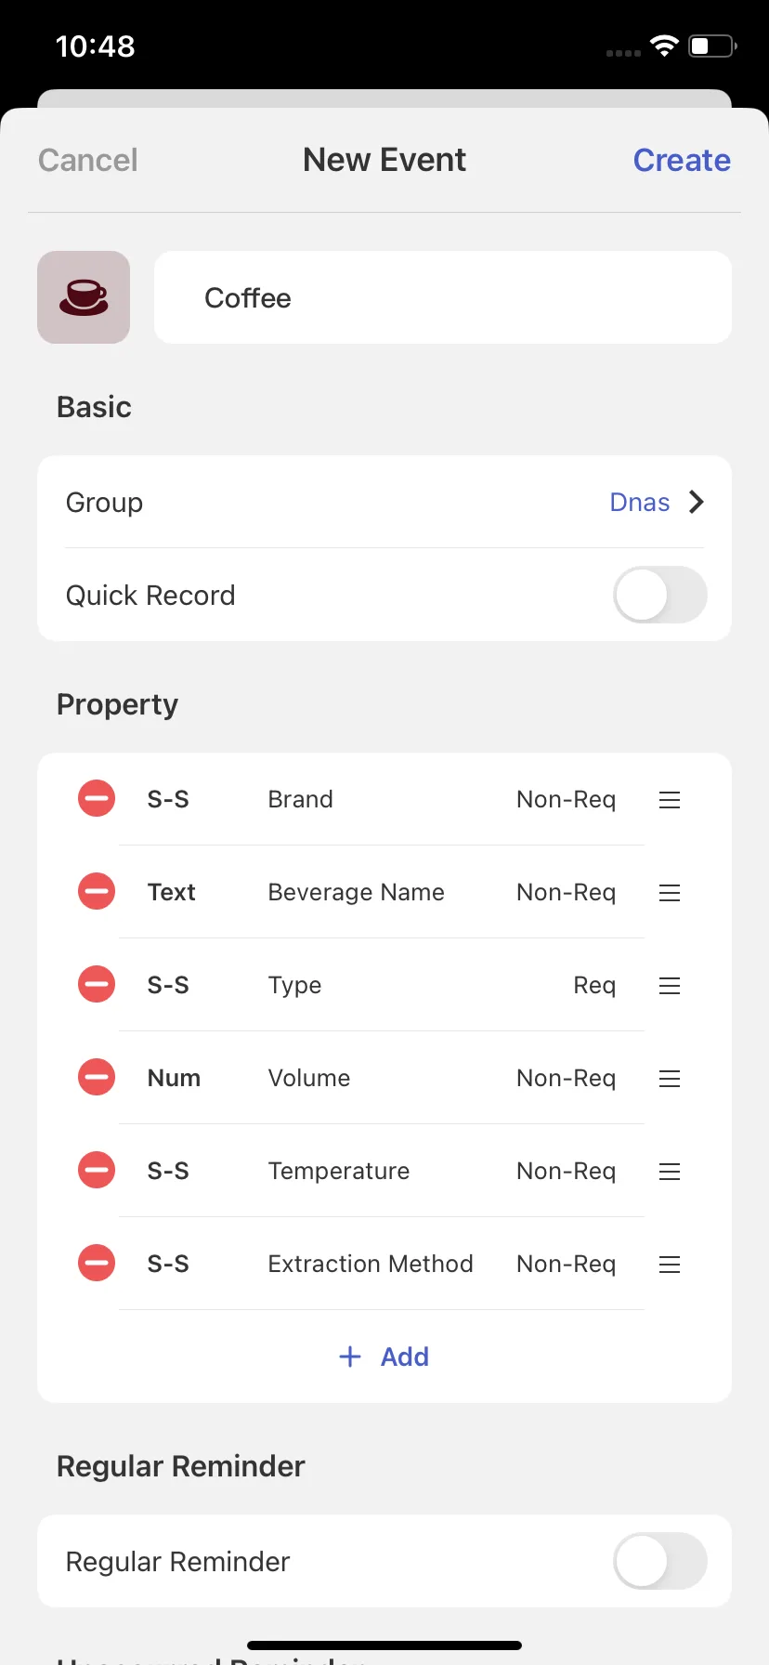This screenshot has height=1665, width=769.
Task: Remove the Extraction Method property with red minus
Action: coord(97,1264)
